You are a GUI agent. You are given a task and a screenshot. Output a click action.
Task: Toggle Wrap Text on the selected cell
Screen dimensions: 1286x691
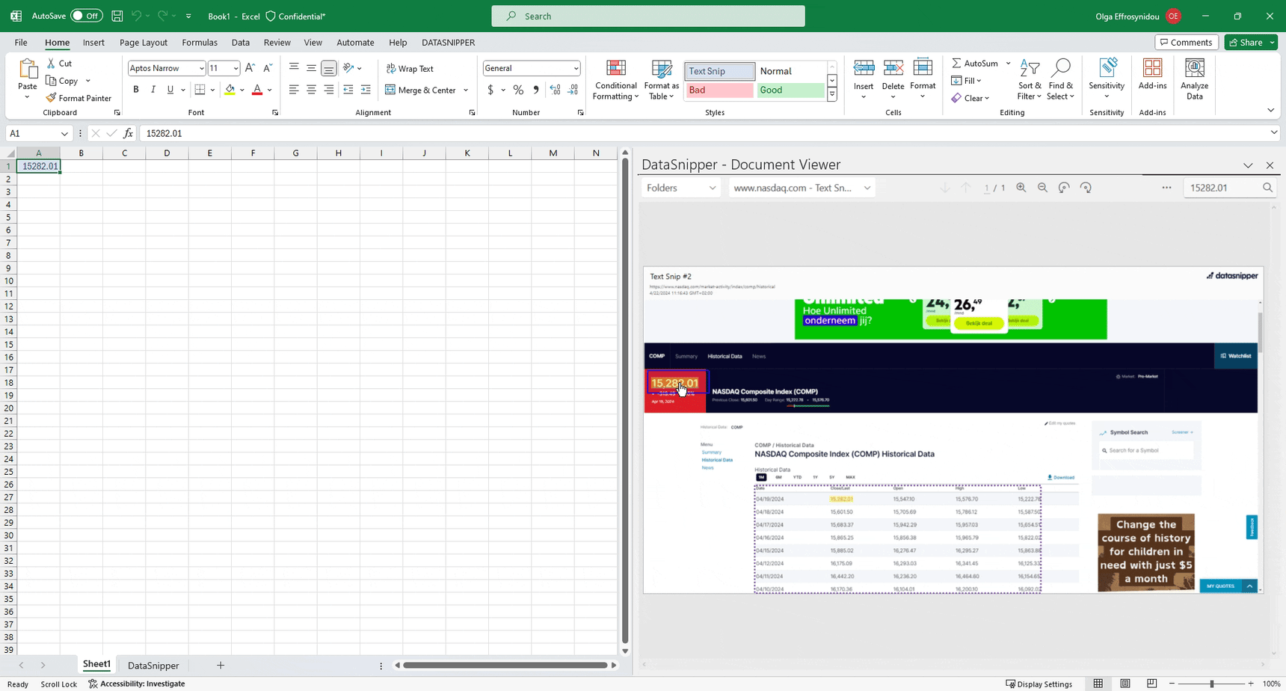[410, 69]
